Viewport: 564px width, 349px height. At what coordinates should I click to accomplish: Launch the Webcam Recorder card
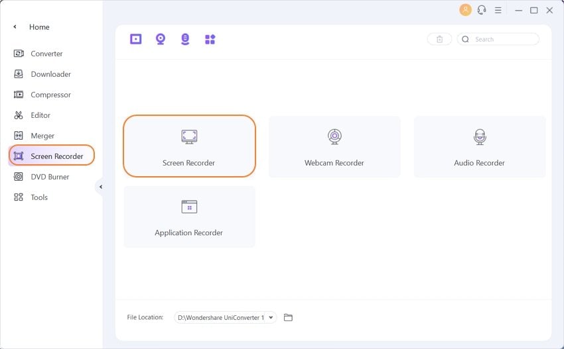coord(334,146)
